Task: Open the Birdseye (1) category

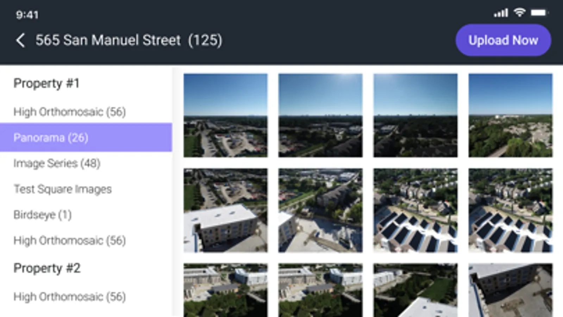Action: (x=43, y=215)
